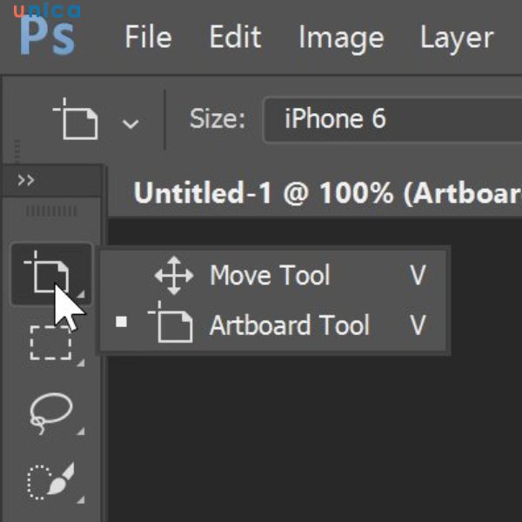Screen dimensions: 522x522
Task: Choose Artboard Tool from the flyout
Action: [289, 325]
